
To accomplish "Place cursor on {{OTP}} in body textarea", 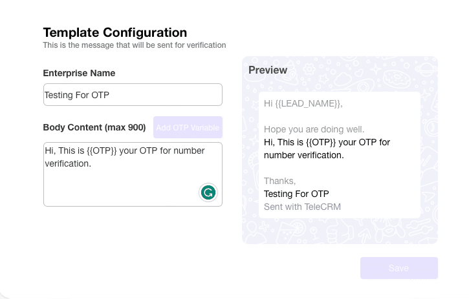I will (101, 151).
